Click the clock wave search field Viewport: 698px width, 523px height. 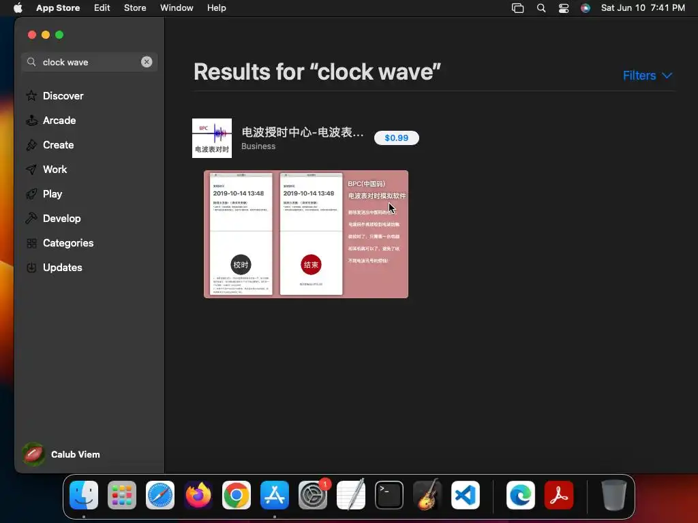point(89,62)
